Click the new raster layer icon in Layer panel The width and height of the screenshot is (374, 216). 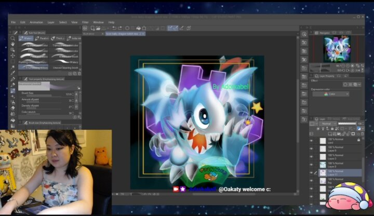330,134
